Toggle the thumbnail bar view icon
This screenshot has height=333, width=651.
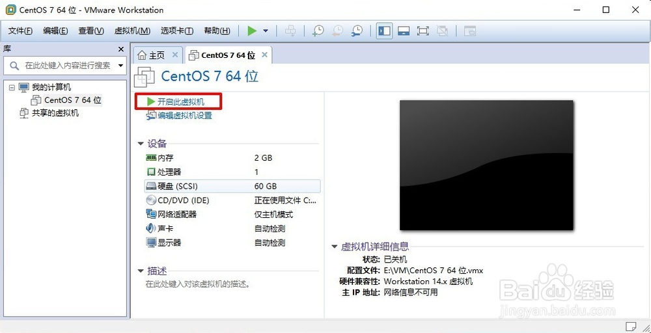click(x=404, y=31)
